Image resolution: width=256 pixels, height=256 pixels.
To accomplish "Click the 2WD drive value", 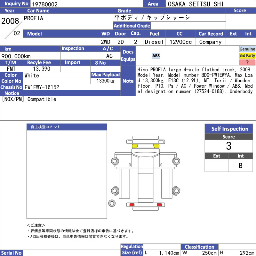I will [106, 42].
